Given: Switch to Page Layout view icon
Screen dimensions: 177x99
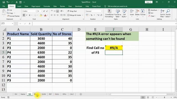Looking at the screenshot, I should (x=148, y=97).
